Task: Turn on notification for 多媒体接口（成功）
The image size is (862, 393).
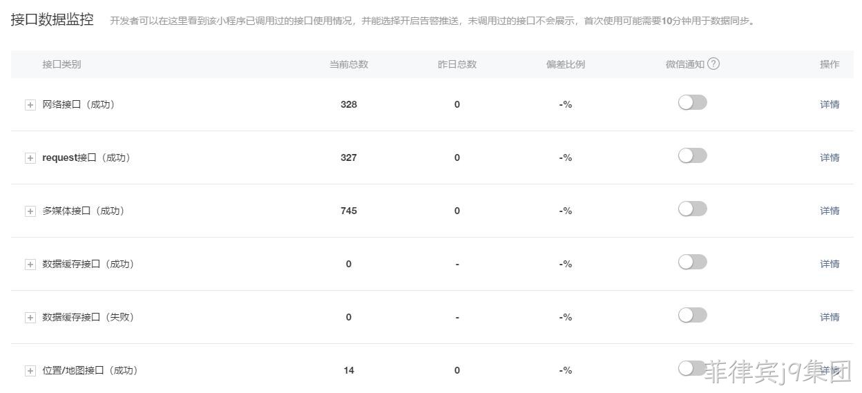Action: (693, 209)
